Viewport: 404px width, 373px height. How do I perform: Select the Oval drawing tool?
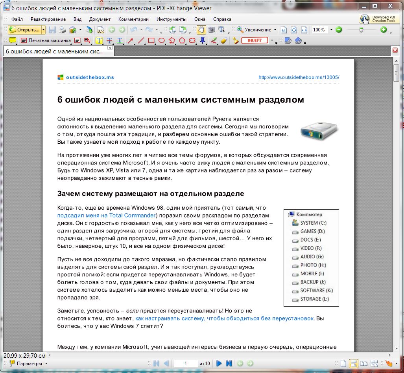162,40
